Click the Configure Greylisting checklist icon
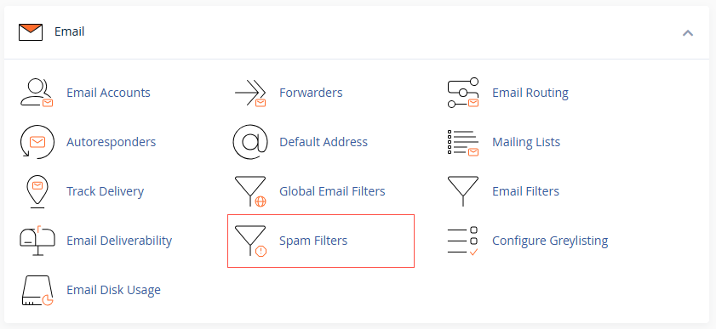 tap(463, 241)
